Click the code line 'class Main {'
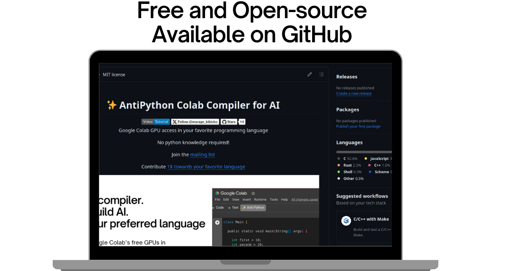 point(236,222)
